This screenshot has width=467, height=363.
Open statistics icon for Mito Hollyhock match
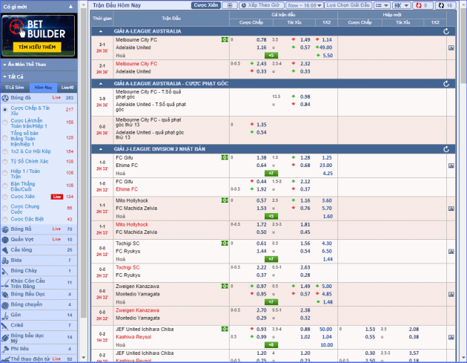451,209
